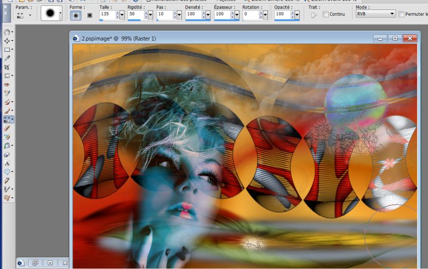Select the Clone brush tool
Viewport: 428px width, 269px height.
coord(7,102)
